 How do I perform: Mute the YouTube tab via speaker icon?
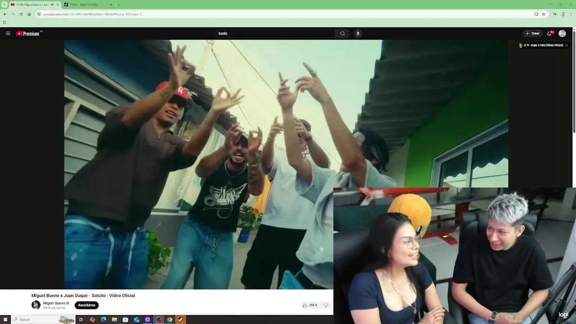click(x=52, y=4)
